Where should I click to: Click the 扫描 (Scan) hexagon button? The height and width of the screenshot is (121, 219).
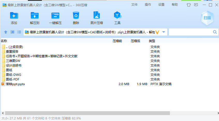[207, 18]
